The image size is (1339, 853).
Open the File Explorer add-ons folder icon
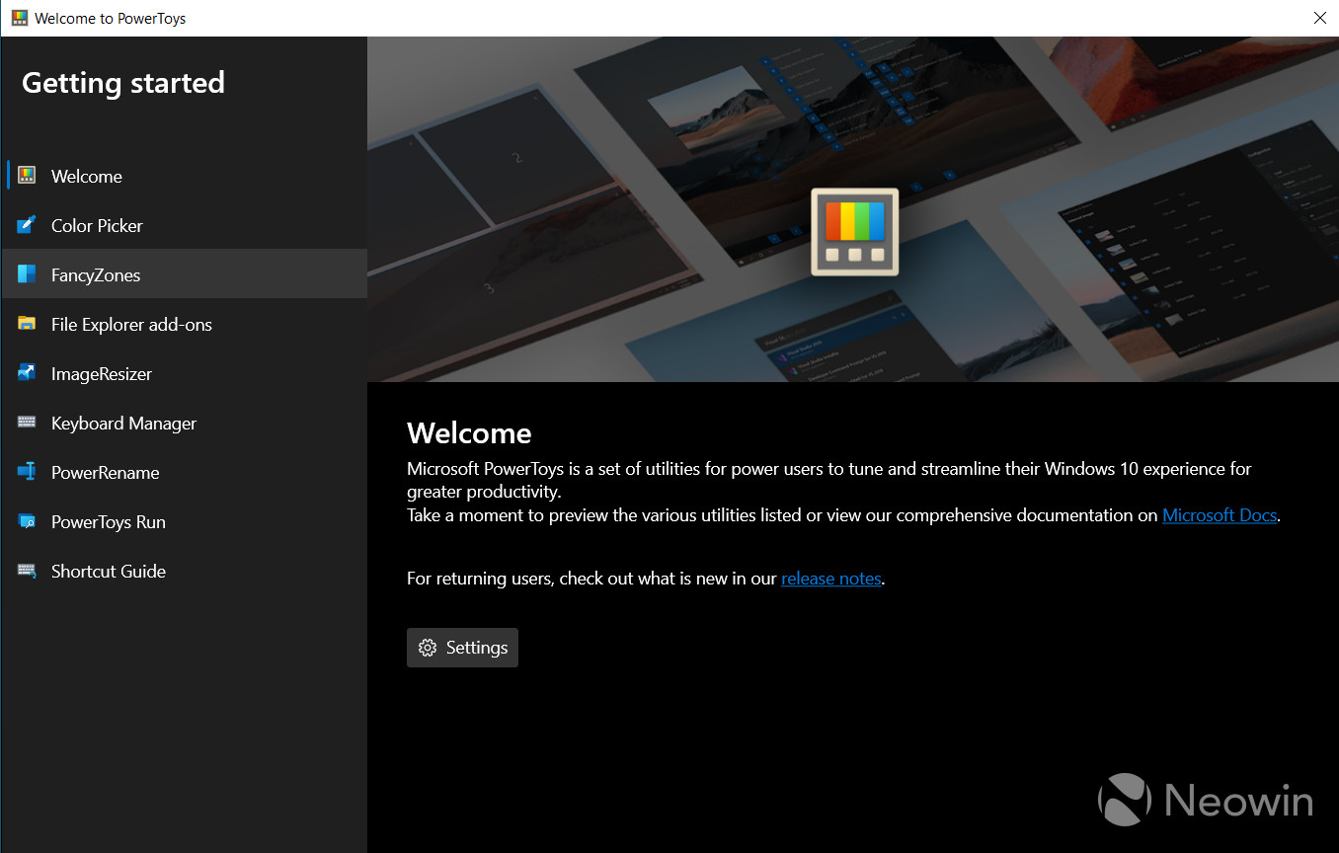[27, 324]
